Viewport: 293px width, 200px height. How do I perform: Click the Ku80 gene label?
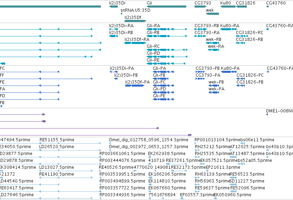pos(226,3)
